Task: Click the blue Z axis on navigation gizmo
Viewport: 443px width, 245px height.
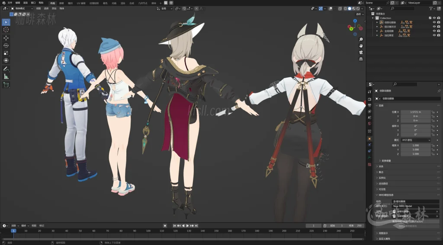Action: 355,21
